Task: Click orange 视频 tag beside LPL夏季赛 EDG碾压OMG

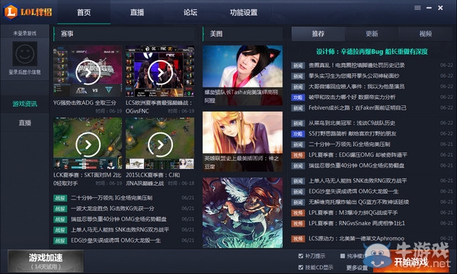Action: tap(298, 155)
